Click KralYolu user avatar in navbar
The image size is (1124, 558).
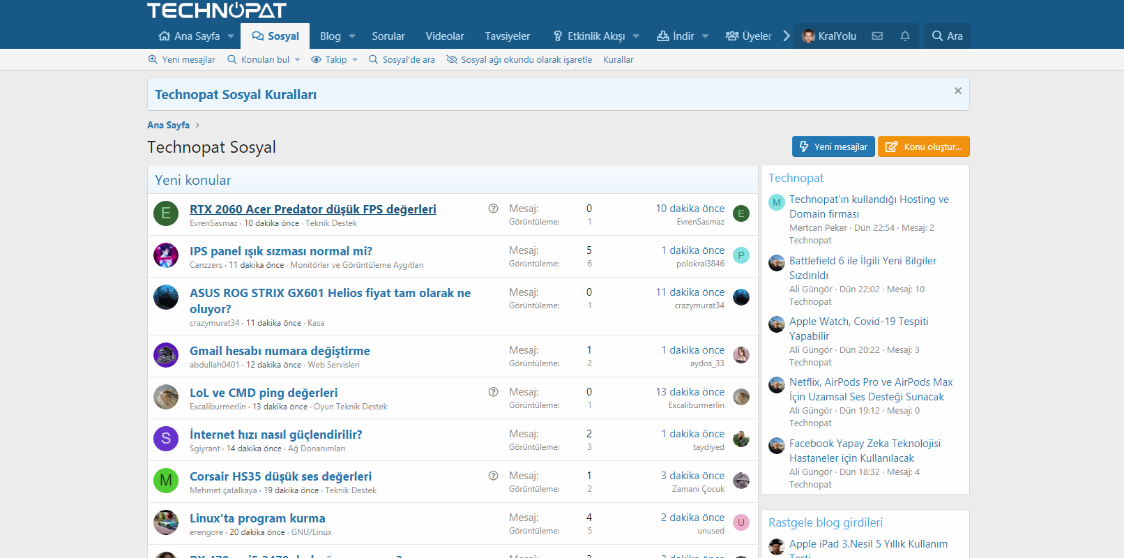[809, 36]
